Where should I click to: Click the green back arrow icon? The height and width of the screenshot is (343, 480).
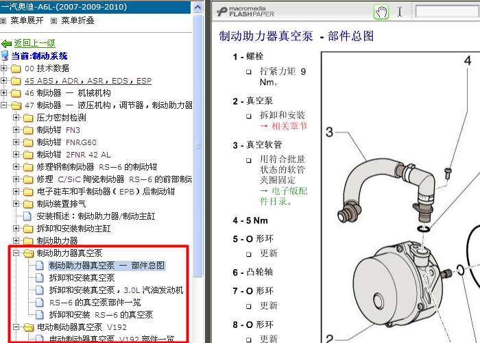click(x=6, y=43)
